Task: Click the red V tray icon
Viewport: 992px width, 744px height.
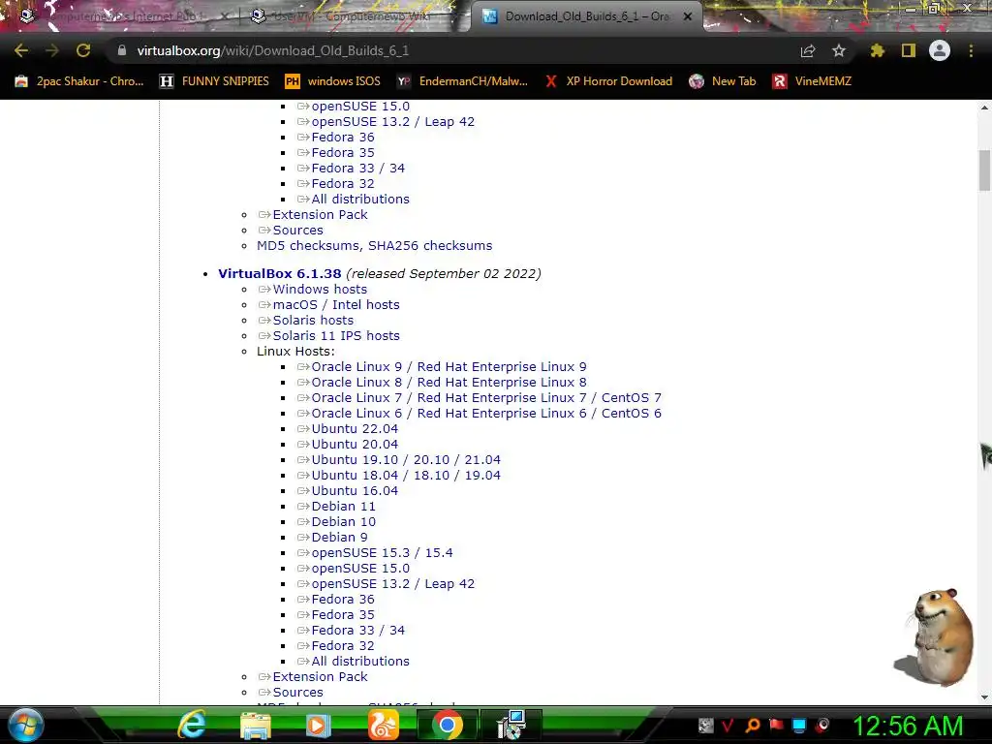Action: point(728,725)
